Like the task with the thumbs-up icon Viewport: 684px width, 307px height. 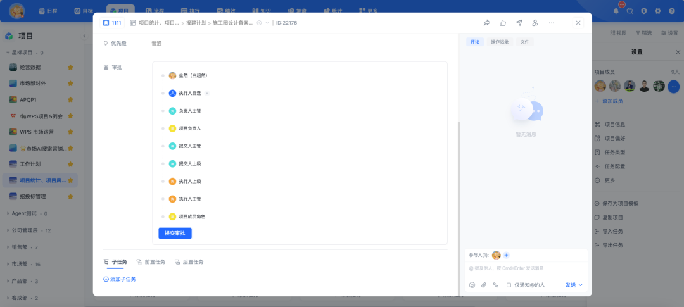pos(503,23)
